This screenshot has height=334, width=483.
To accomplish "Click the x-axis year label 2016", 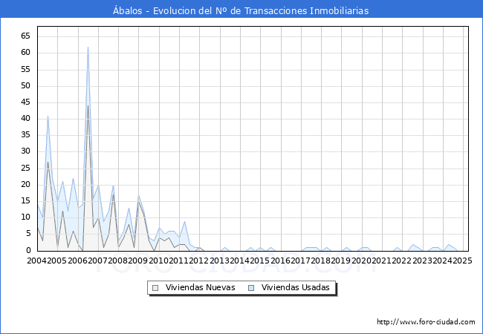I will (280, 261).
